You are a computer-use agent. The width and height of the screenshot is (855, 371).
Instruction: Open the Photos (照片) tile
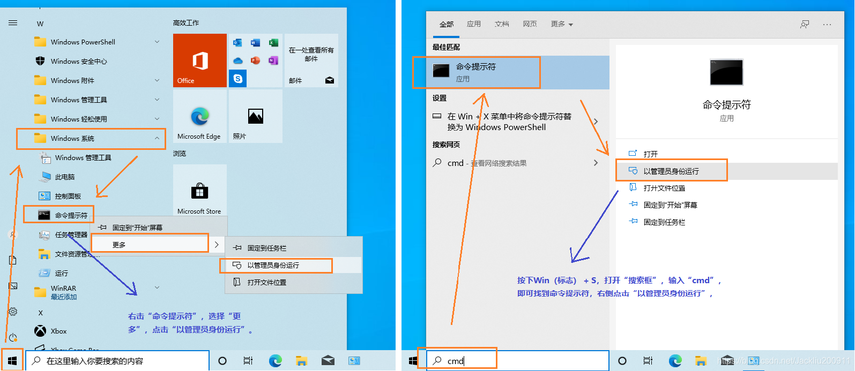point(255,116)
